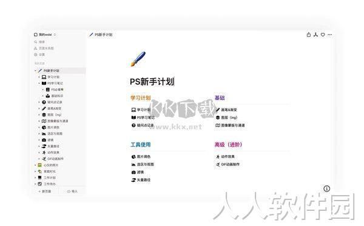
Task: Click the magnifier search icon in sidebar
Action: pyautogui.click(x=36, y=42)
